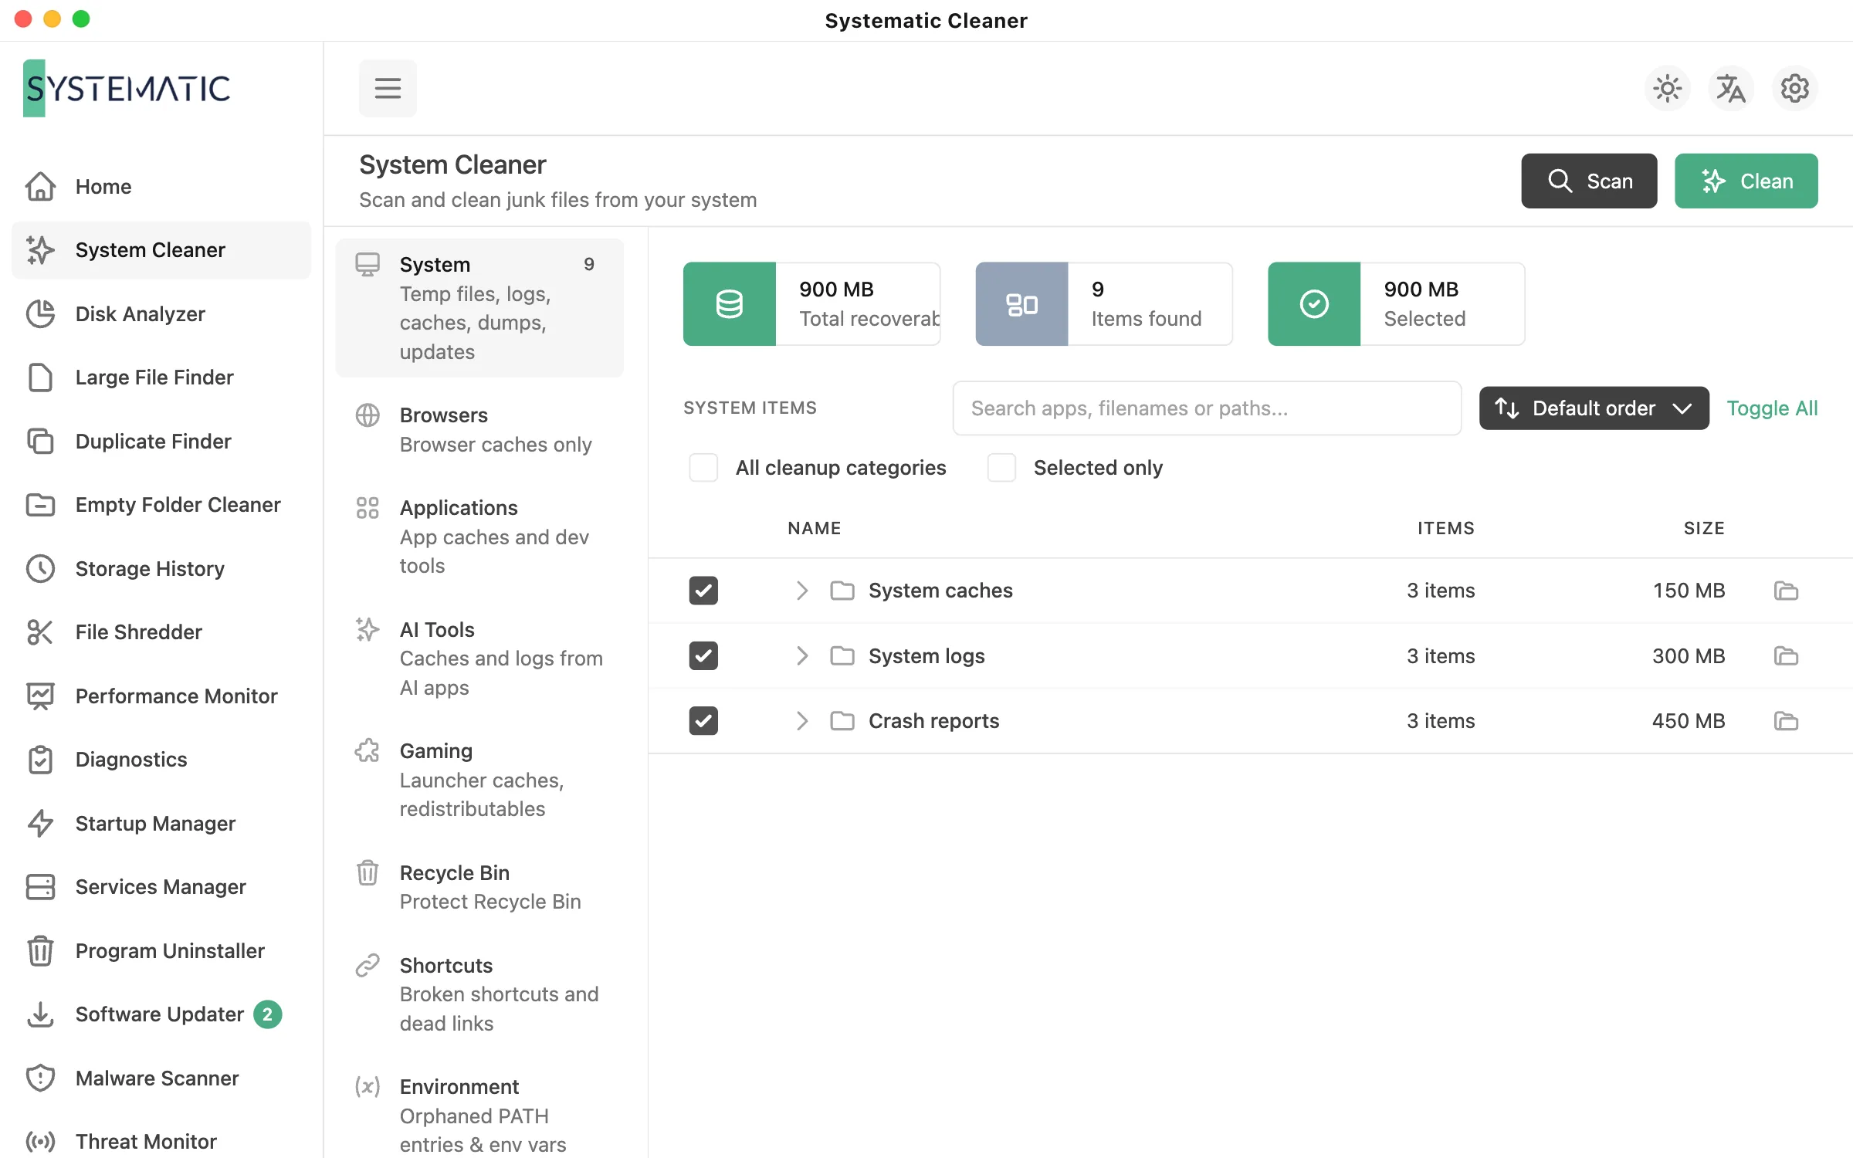Enable All cleanup categories checkbox
The height and width of the screenshot is (1158, 1853).
(703, 468)
